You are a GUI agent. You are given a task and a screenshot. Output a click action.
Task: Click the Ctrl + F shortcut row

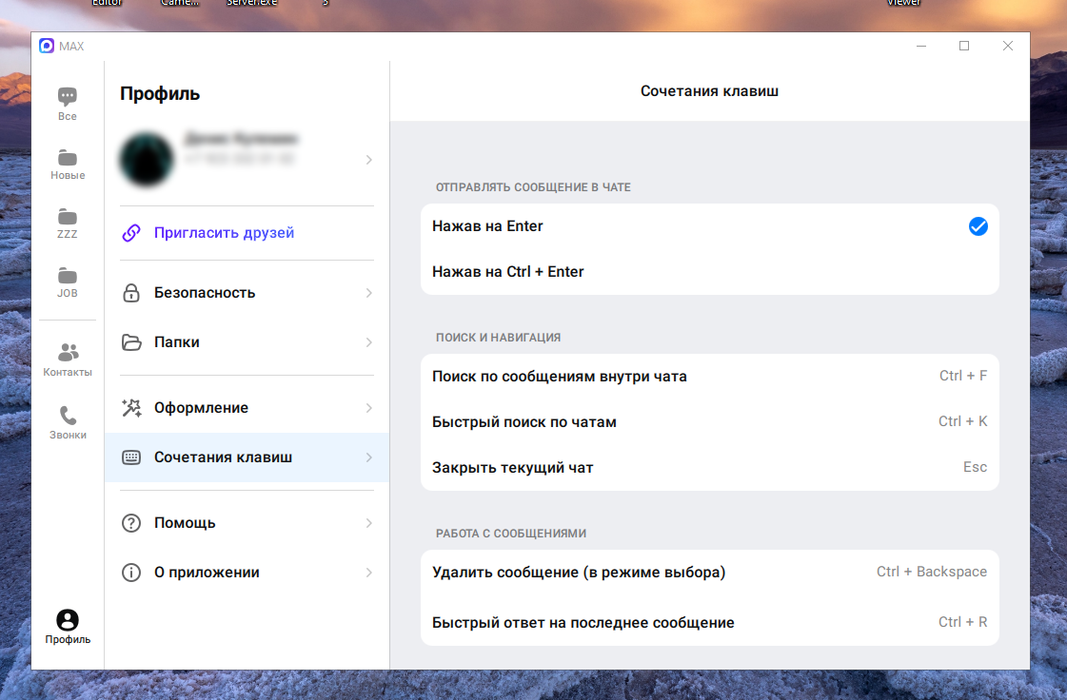pos(709,376)
